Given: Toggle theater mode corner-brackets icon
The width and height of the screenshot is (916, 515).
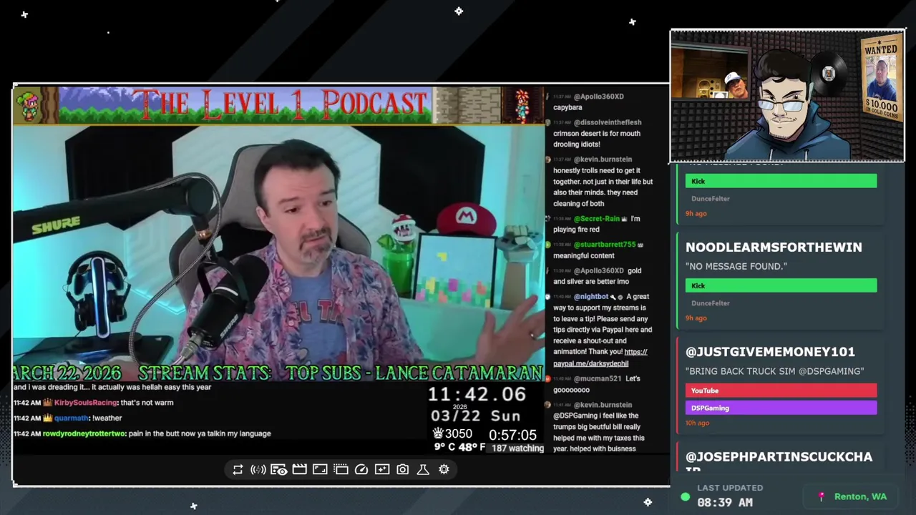Looking at the screenshot, I should 320,469.
